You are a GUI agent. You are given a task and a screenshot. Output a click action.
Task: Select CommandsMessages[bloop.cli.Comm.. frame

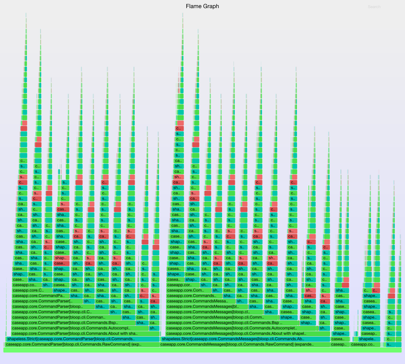[x=222, y=317]
